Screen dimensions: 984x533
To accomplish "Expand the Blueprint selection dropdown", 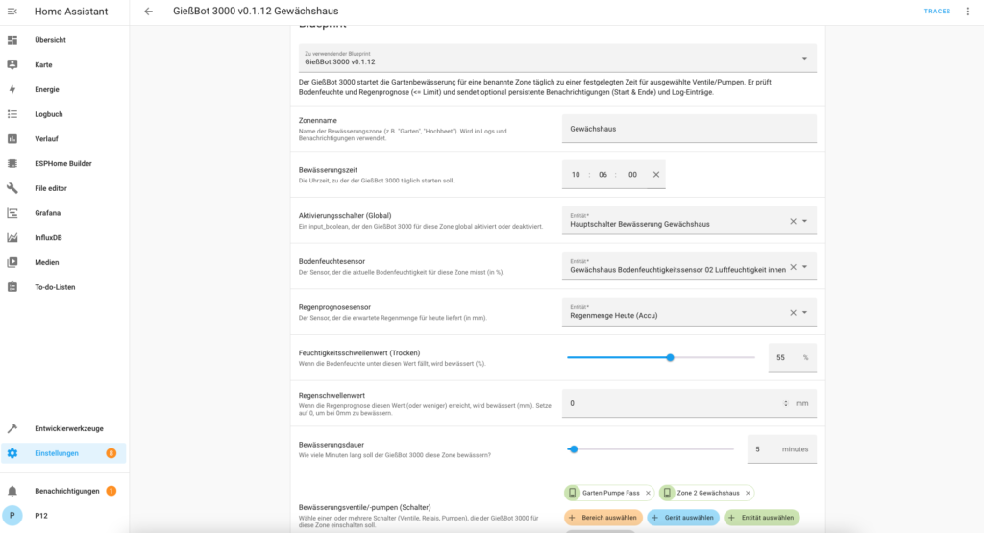I will 804,59.
